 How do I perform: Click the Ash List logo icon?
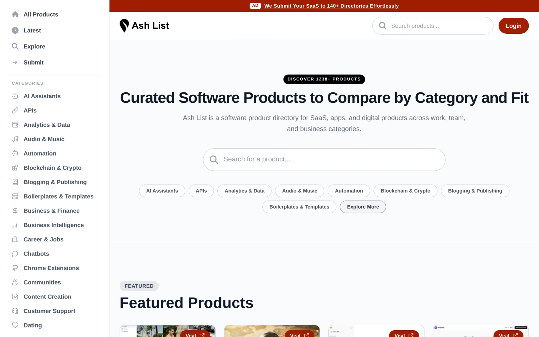124,26
